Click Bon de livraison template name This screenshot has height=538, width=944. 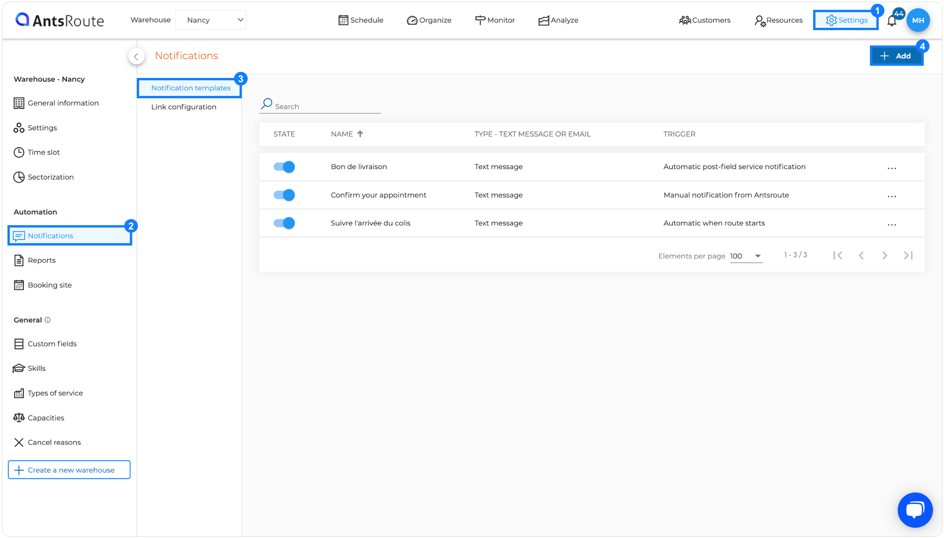pos(359,167)
